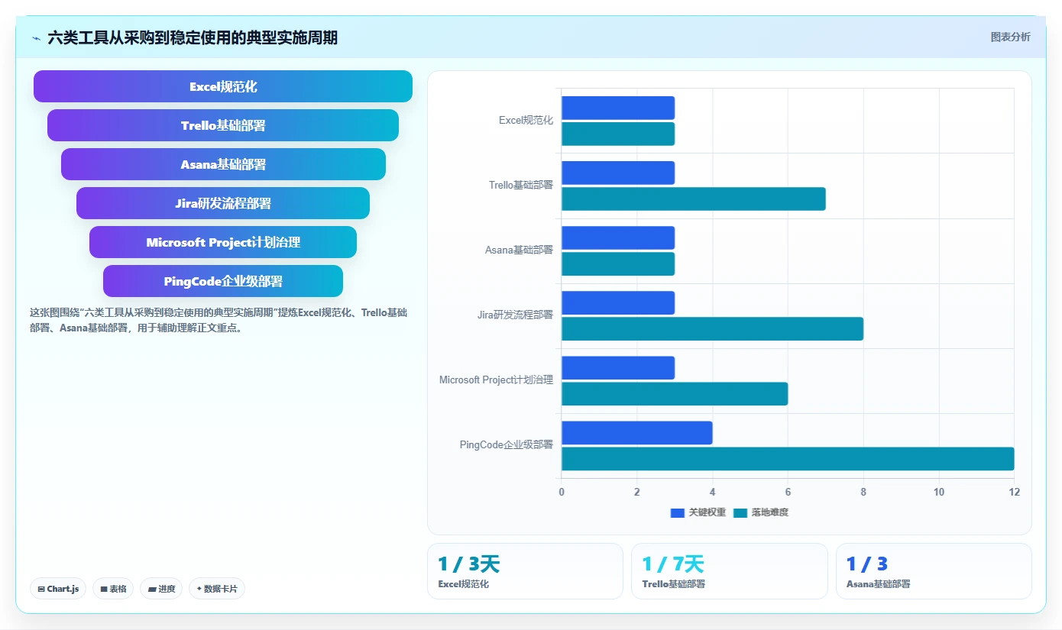Click the teal 落地难度 bar for Jira研发流程部署

coord(712,328)
